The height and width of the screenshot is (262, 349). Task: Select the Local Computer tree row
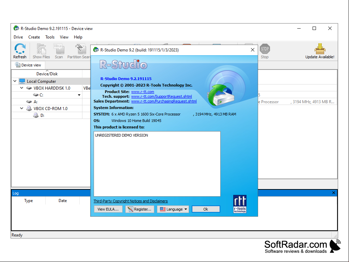(51, 81)
